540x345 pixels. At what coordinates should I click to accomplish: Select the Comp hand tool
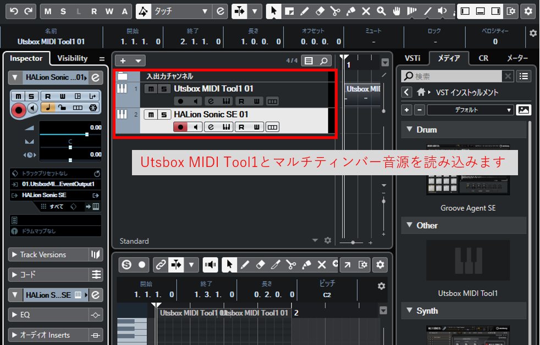pos(396,12)
